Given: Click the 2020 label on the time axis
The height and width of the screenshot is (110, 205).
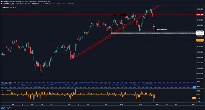Looking at the screenshot, I should tap(122, 104).
